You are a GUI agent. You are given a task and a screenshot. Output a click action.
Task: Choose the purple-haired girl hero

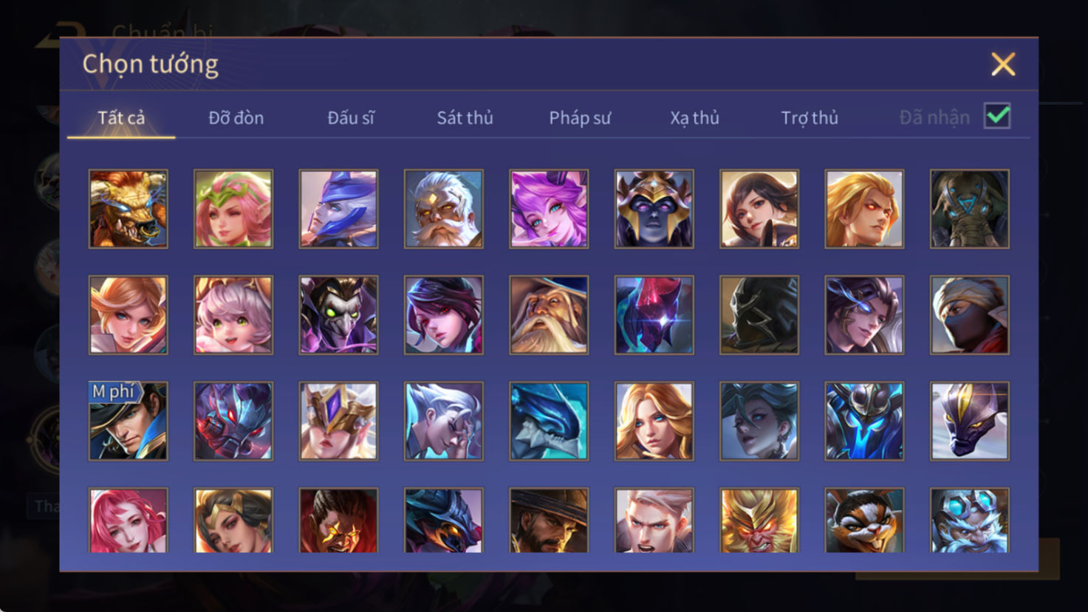549,209
